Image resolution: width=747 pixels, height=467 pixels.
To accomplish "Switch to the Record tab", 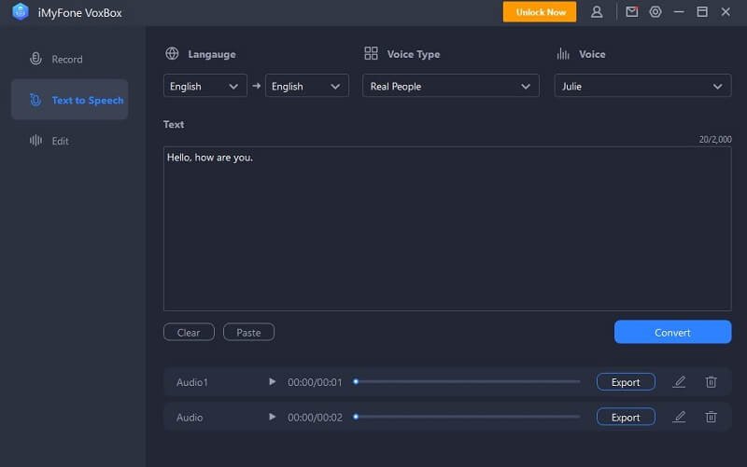I will point(69,59).
